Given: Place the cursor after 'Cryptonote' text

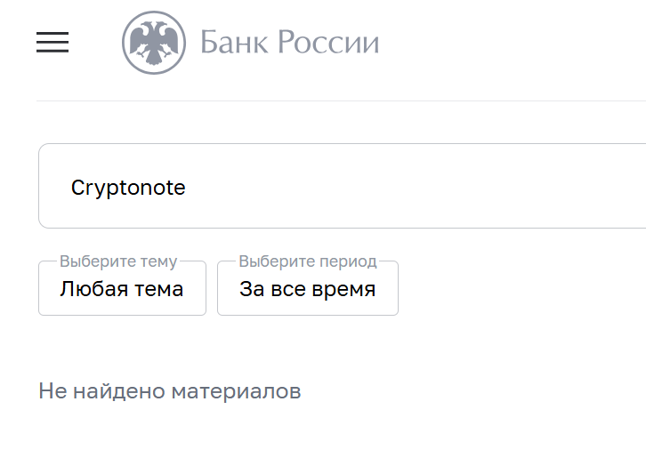Looking at the screenshot, I should tap(187, 189).
